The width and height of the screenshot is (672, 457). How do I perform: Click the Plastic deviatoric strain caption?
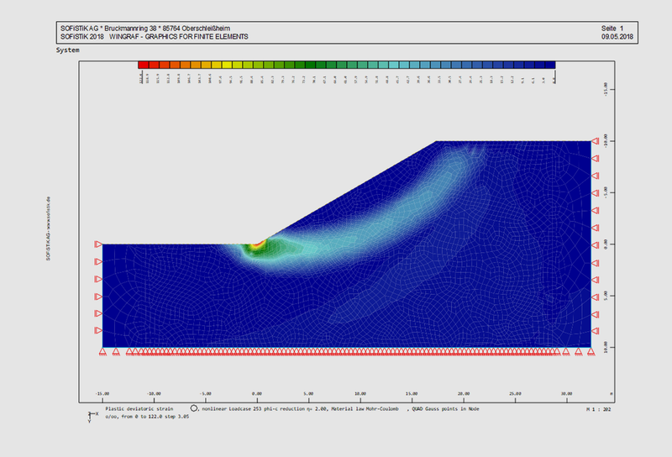point(139,407)
